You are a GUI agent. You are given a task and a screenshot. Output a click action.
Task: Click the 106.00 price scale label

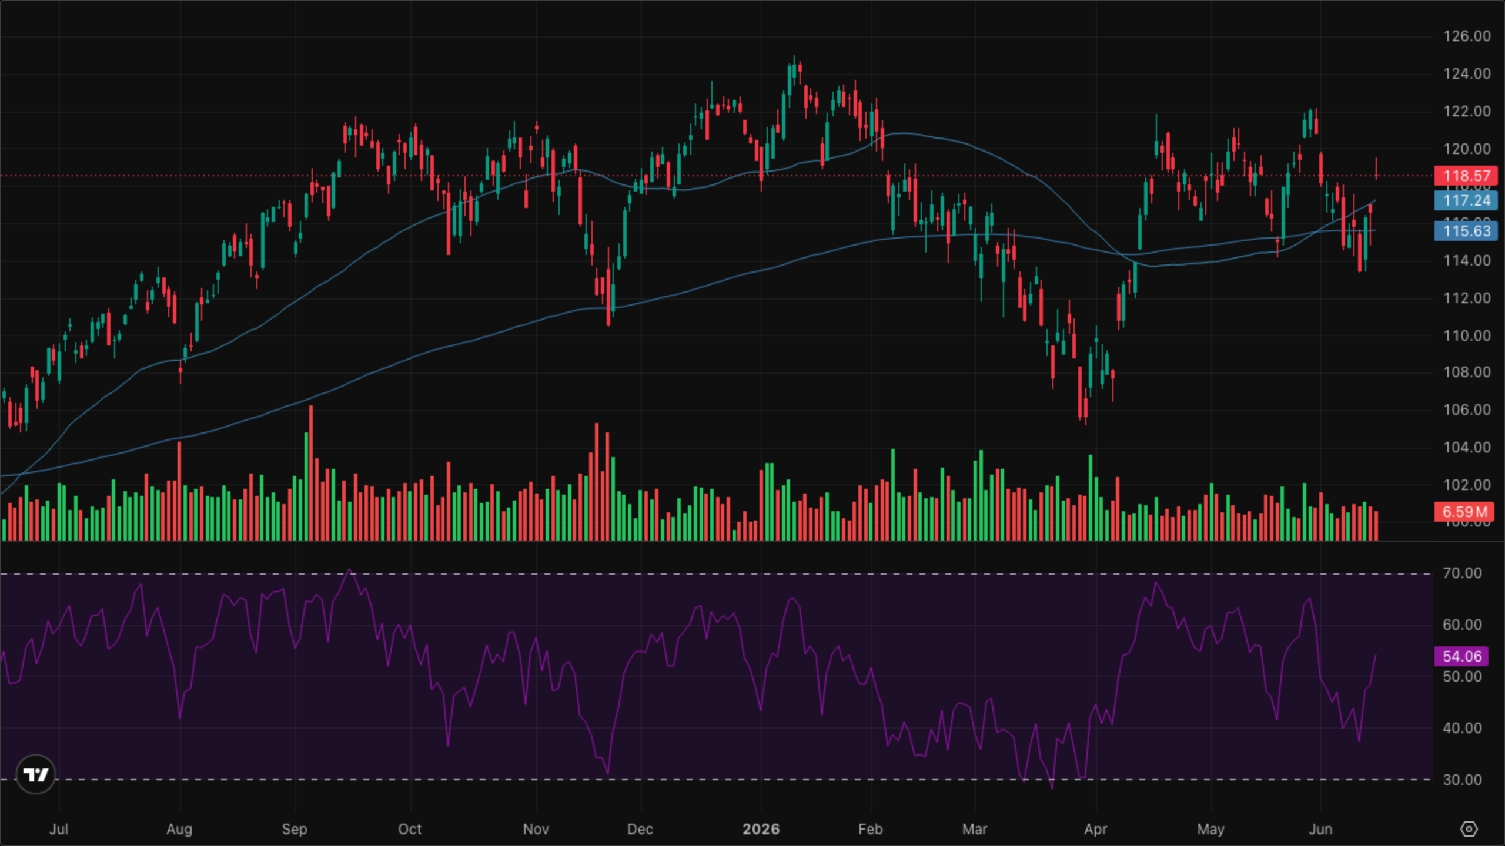1467,409
